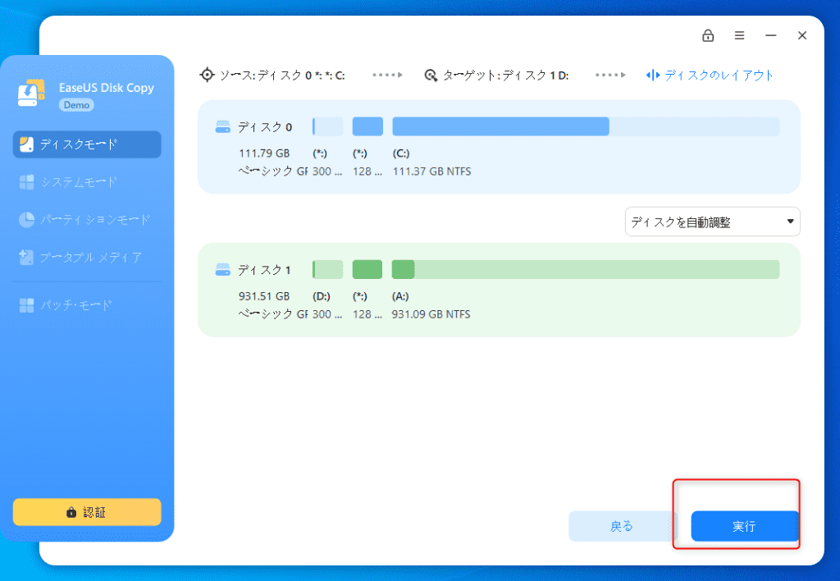Select the D: partition block on Disk 1
Screen dimensions: 840x581
[x=327, y=269]
